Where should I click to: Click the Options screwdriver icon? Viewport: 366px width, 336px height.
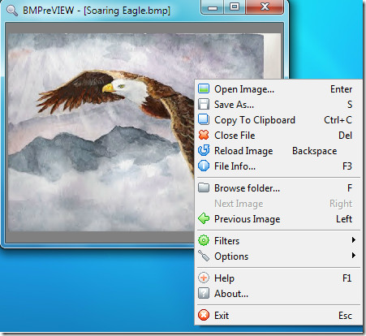[x=204, y=256]
